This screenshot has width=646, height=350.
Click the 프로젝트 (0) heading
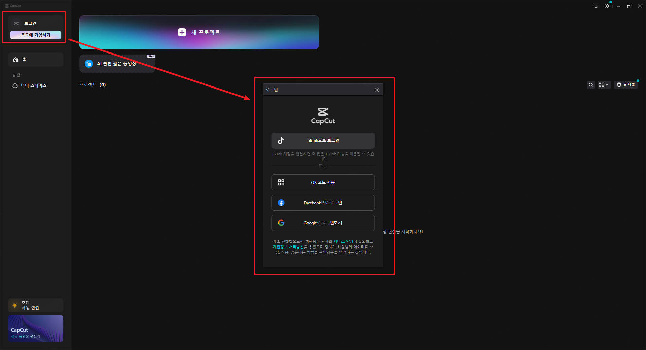point(93,85)
